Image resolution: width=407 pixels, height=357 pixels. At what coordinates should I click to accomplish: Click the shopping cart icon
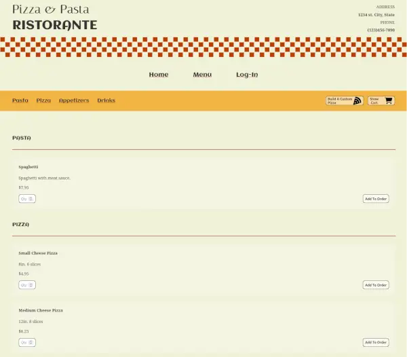[x=389, y=100]
